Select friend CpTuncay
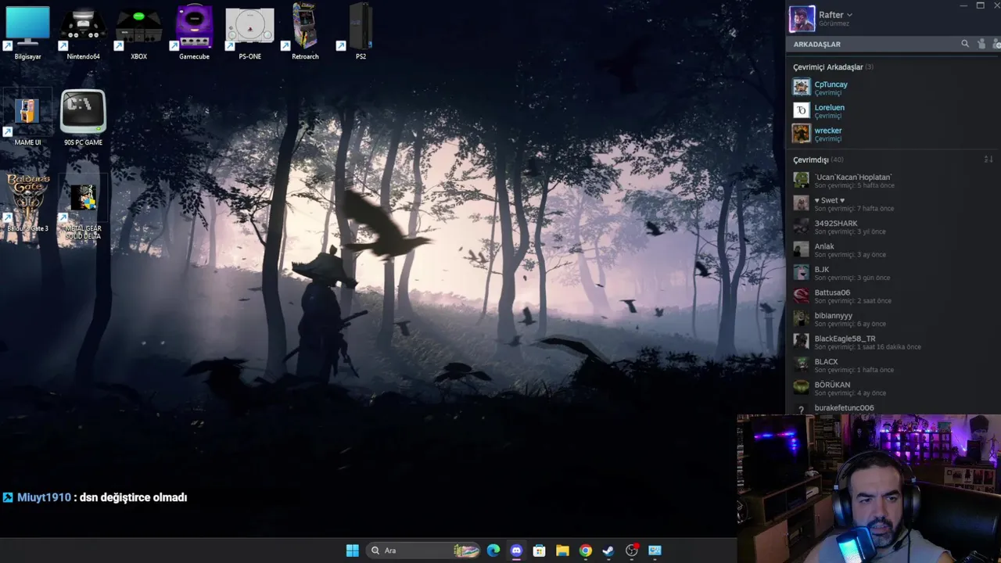Image resolution: width=1001 pixels, height=563 pixels. (892, 88)
